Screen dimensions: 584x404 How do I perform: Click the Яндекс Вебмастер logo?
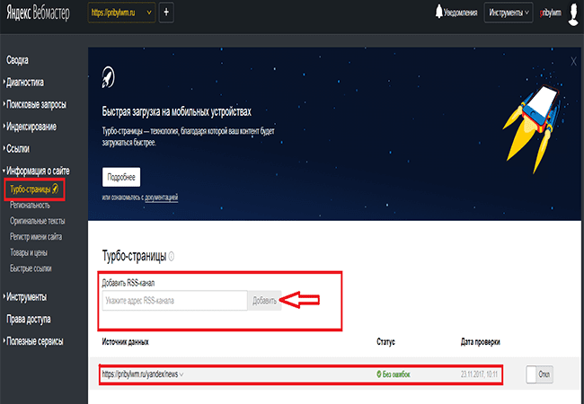coord(38,13)
